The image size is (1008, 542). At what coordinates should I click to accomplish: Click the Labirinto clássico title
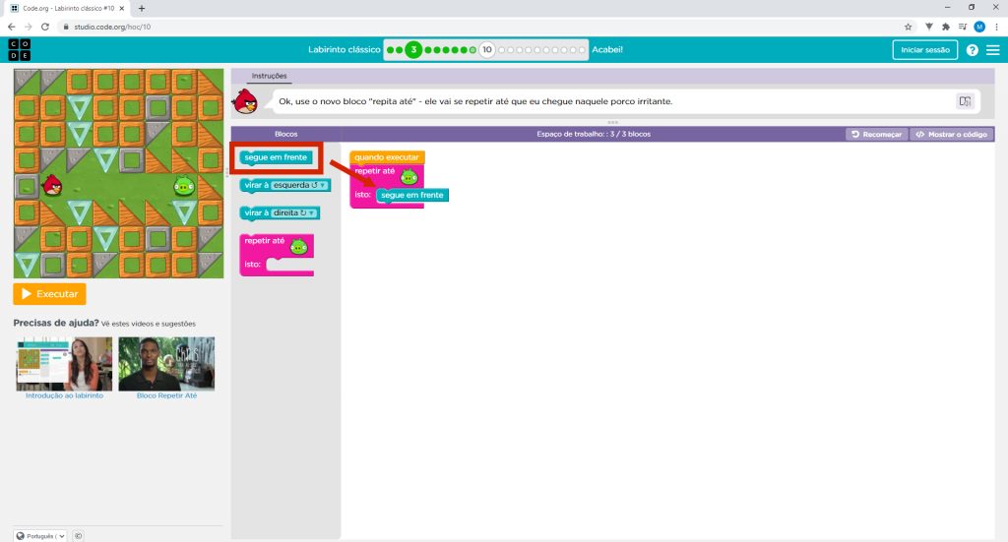coord(344,49)
